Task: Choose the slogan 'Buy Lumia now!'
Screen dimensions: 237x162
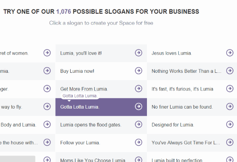Action: click(77, 71)
